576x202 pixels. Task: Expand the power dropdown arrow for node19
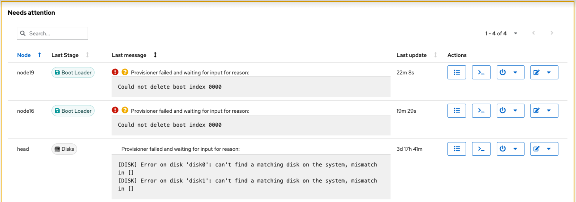point(515,73)
